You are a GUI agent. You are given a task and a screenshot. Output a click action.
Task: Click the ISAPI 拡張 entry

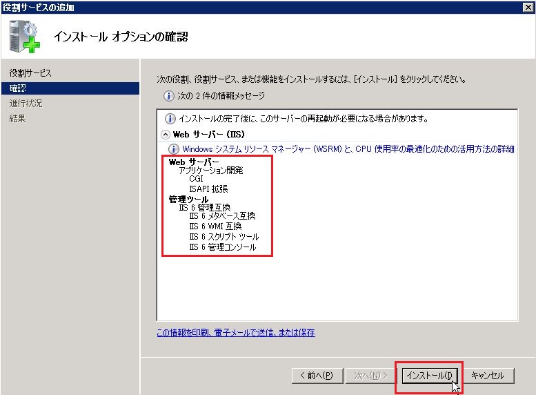(x=208, y=189)
